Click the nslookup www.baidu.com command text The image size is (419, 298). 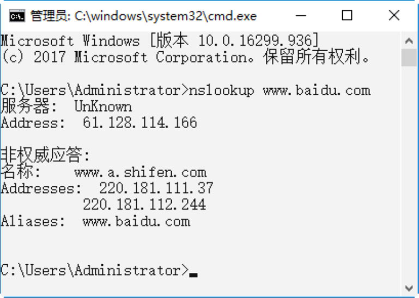[278, 90]
